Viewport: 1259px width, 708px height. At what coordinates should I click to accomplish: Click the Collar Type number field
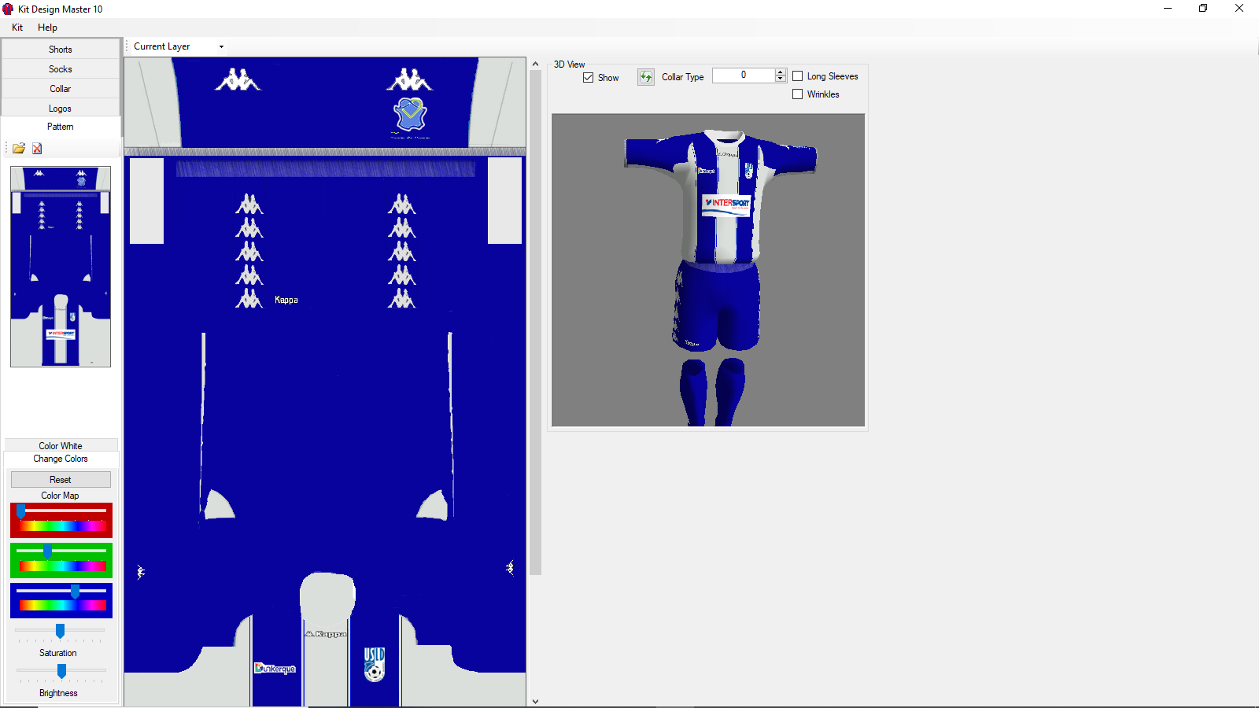[x=744, y=76]
